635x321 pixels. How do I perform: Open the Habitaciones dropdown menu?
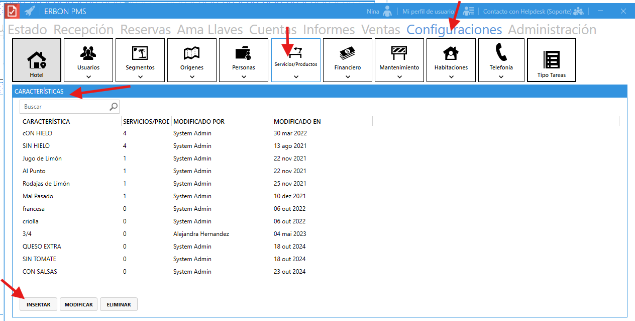tap(451, 76)
